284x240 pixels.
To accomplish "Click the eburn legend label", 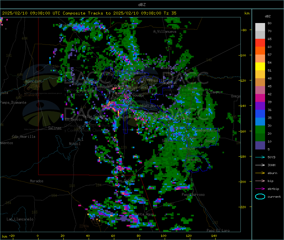I will click(272, 173).
